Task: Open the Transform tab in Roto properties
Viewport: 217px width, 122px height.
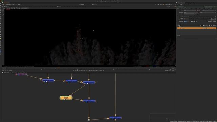Action: pos(183,9)
